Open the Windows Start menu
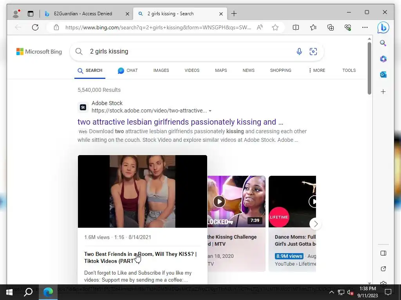 9,292
